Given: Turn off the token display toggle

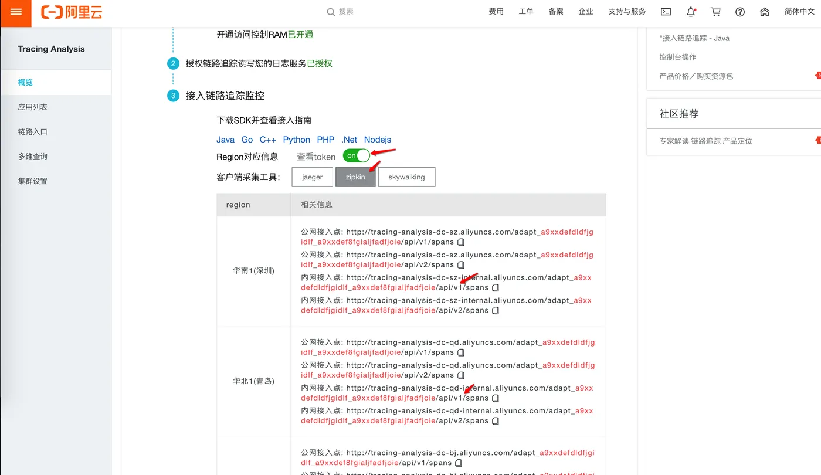Looking at the screenshot, I should [x=356, y=156].
